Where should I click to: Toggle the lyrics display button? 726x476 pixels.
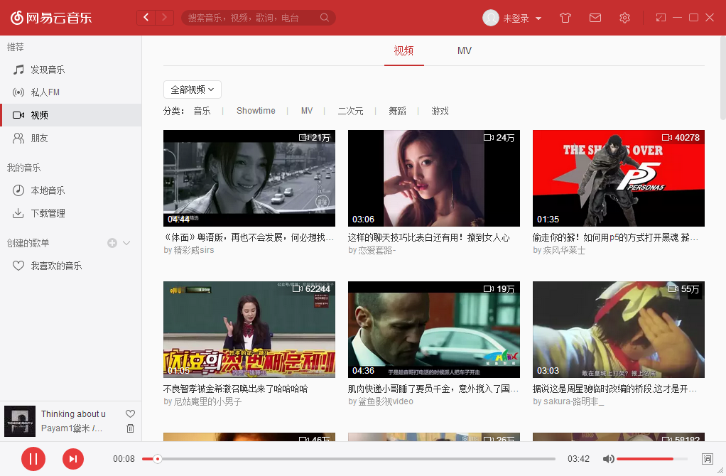[x=707, y=459]
